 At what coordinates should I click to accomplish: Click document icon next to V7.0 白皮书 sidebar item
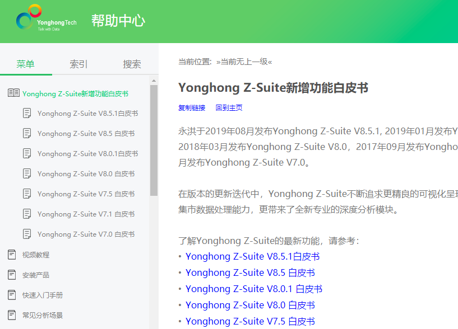click(27, 234)
